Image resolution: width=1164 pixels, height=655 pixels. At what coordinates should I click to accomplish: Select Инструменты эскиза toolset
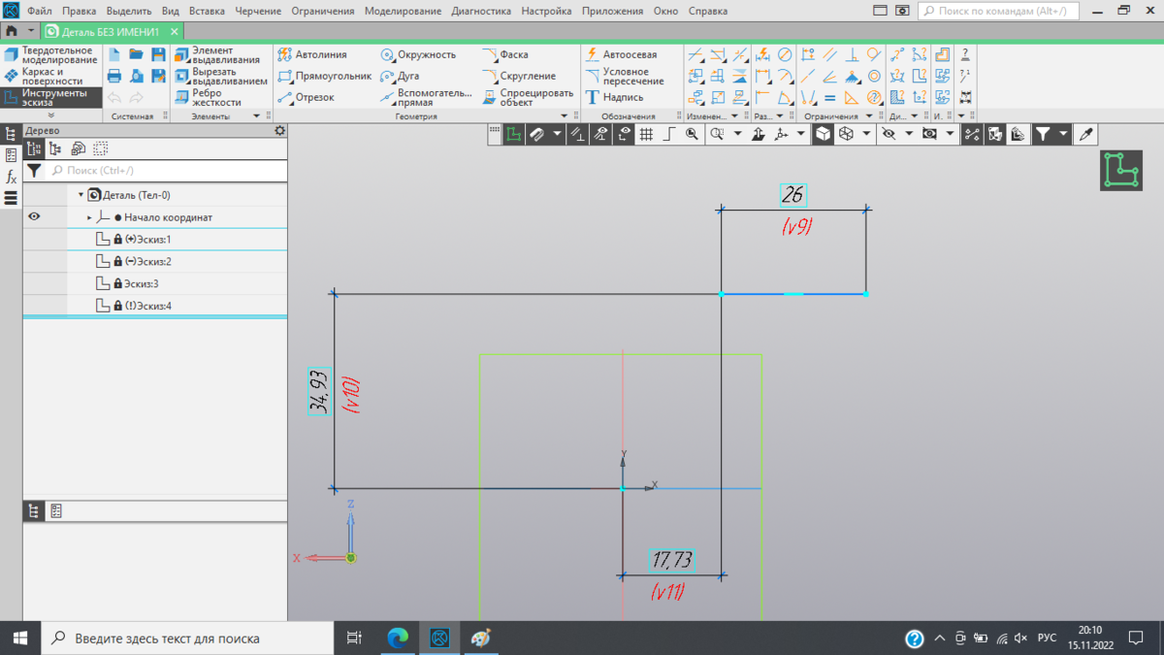(x=51, y=98)
